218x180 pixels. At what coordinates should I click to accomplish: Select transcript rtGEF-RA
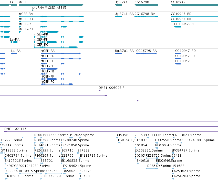51,16
